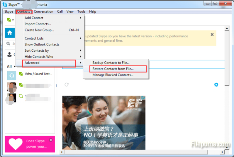234x157 pixels.
Task: Close the Skype update notification banner
Action: coord(212,35)
